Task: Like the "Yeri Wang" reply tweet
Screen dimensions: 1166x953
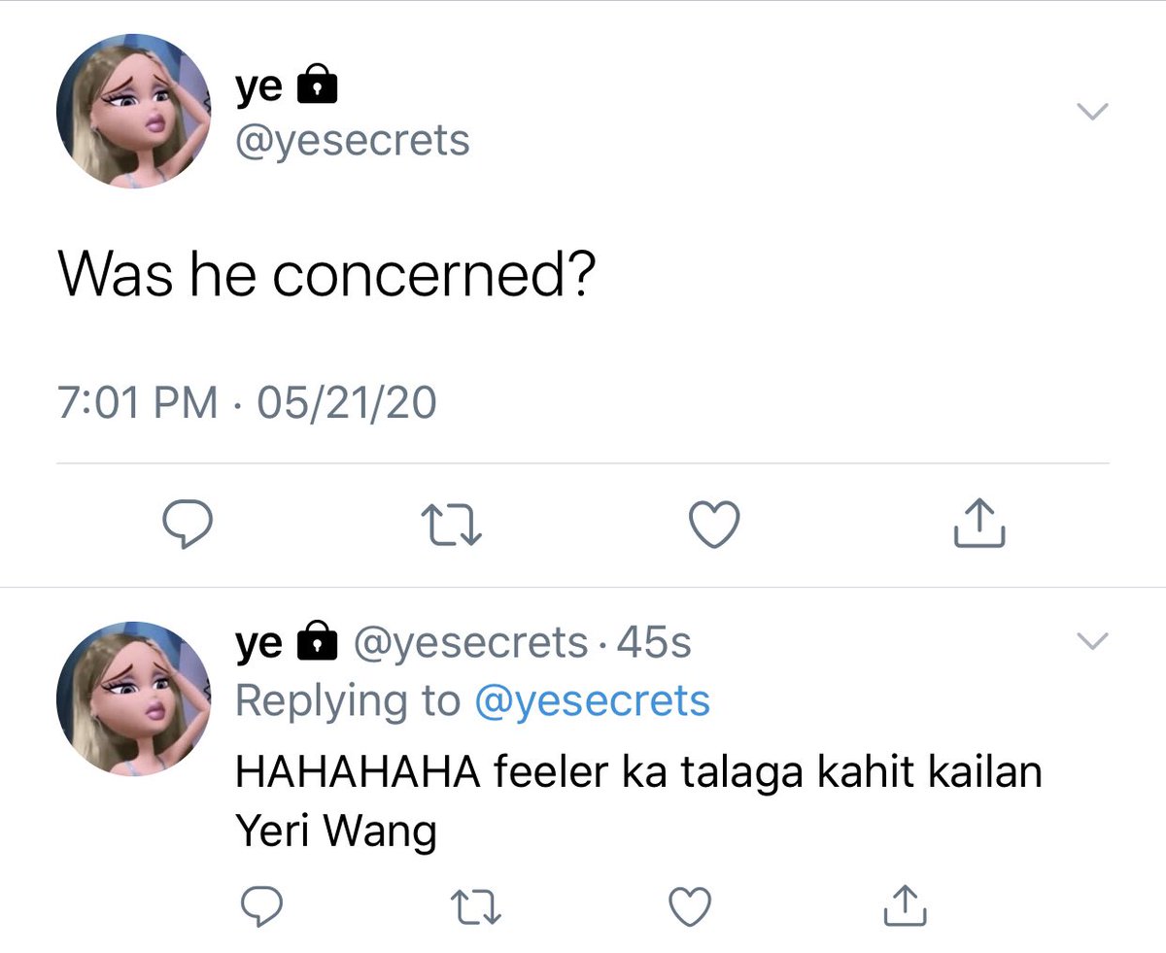Action: click(690, 904)
